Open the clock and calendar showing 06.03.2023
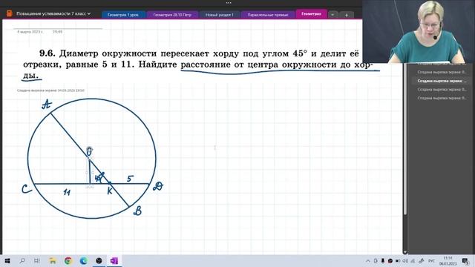The height and width of the screenshot is (267, 475). [x=448, y=260]
